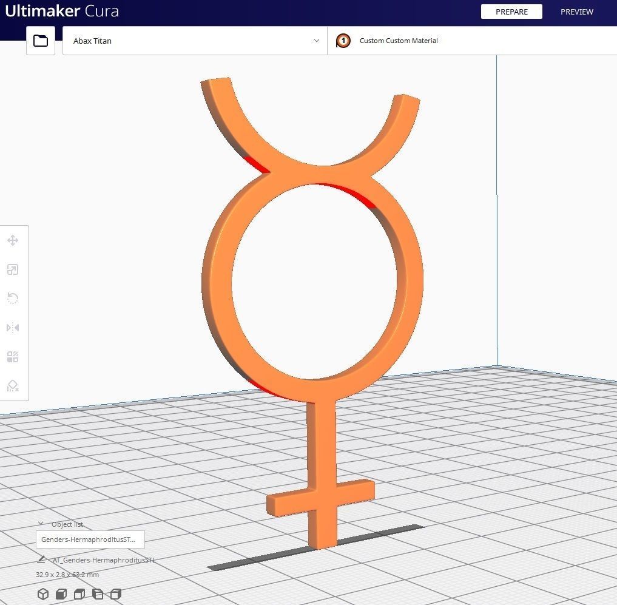Open Per Model Settings tool
Screen dimensions: 617x605
13,357
